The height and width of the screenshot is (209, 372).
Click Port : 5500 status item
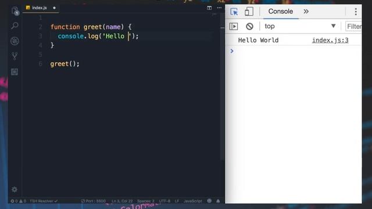(93, 201)
